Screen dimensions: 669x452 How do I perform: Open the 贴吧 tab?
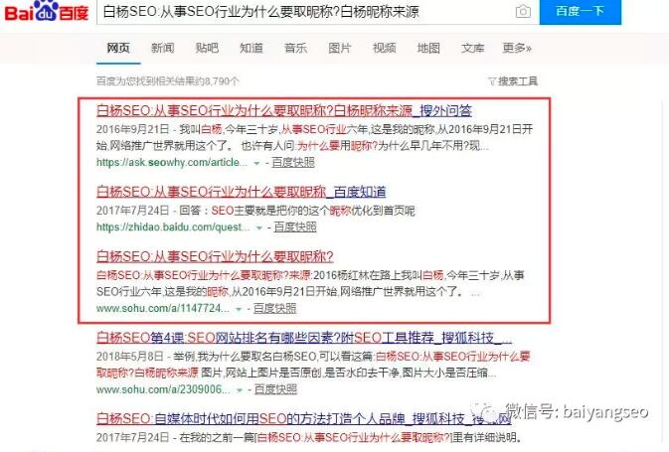point(207,49)
